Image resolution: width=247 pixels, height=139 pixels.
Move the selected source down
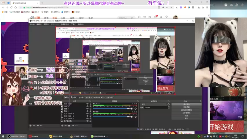(76, 126)
